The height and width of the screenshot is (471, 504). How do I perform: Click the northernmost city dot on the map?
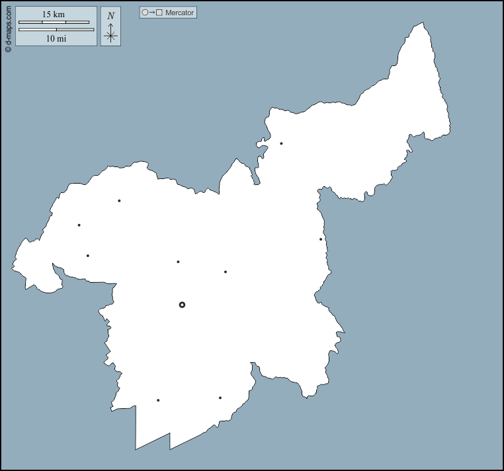click(x=281, y=143)
